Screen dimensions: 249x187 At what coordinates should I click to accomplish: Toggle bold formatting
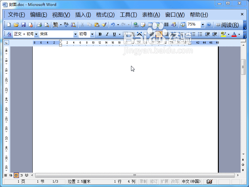[x=100, y=34]
